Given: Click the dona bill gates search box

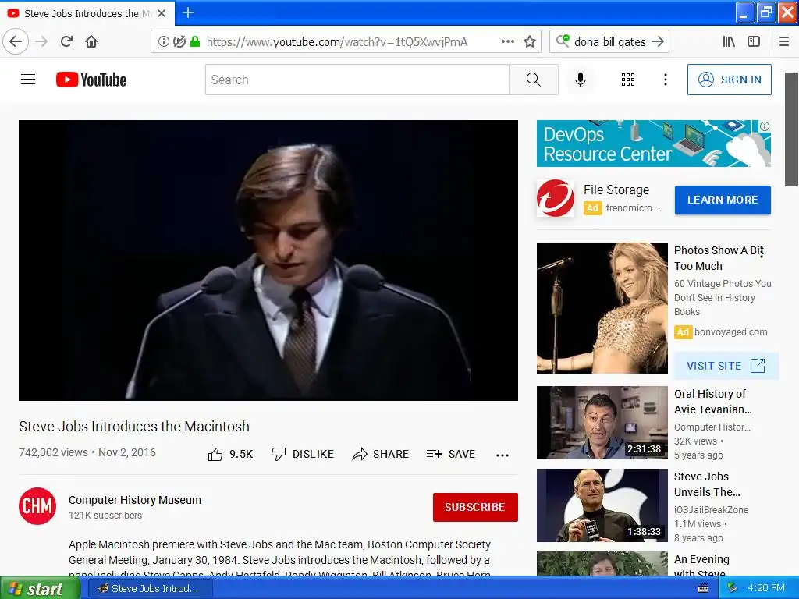Looking at the screenshot, I should click(609, 42).
